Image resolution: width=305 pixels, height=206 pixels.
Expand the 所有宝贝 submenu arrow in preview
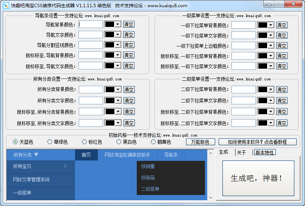tap(65, 166)
